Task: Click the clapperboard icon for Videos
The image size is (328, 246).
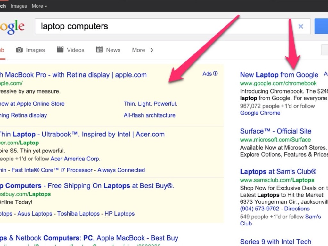Action: point(60,50)
